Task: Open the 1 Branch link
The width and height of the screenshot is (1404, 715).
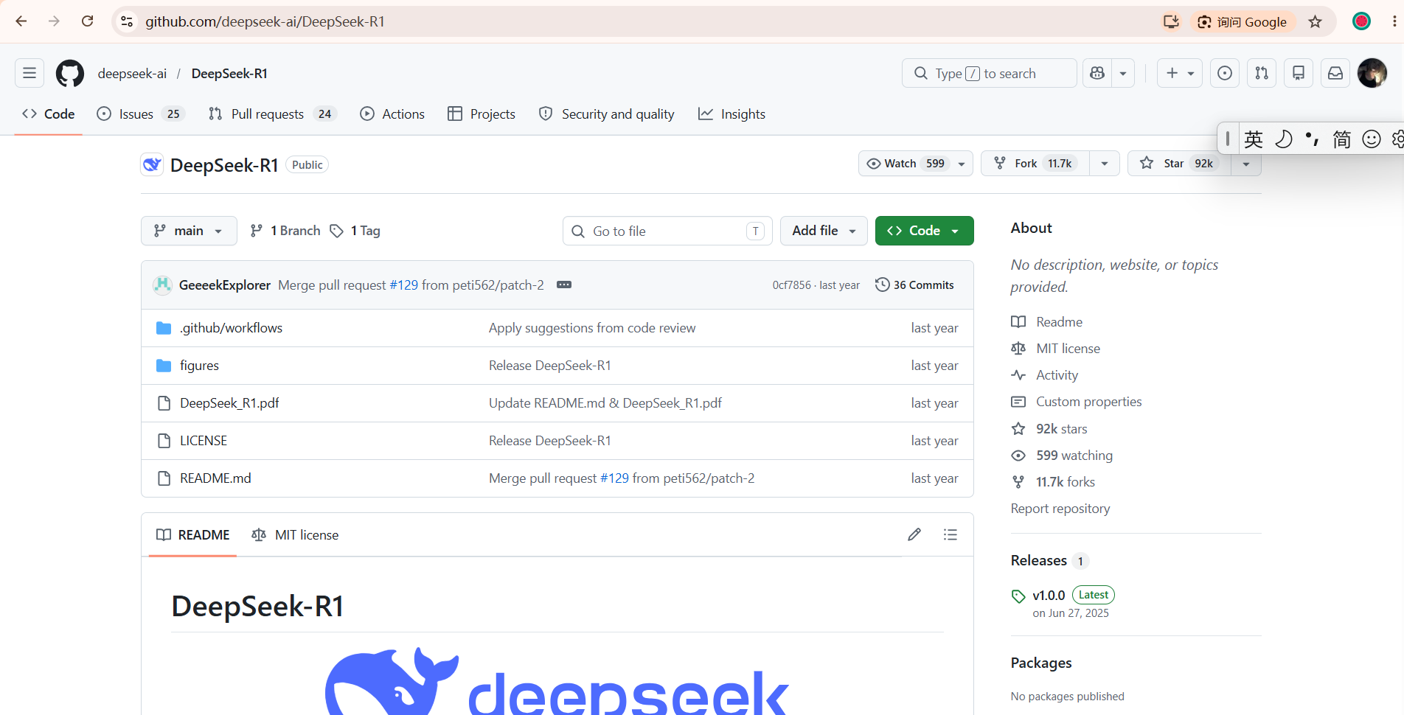Action: [285, 231]
